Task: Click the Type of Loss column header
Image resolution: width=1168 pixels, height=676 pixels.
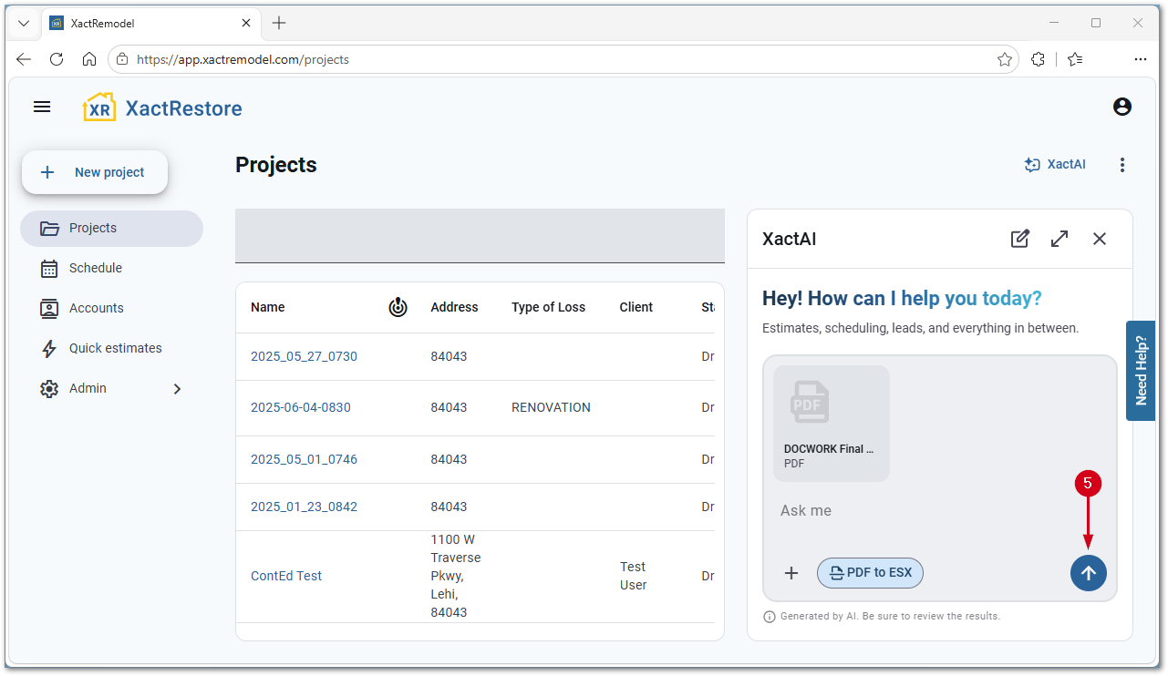Action: click(548, 307)
